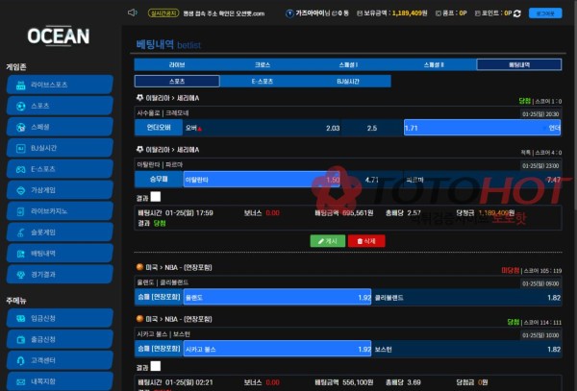
Task: Switch to the 크로스 tab
Action: coord(263,64)
